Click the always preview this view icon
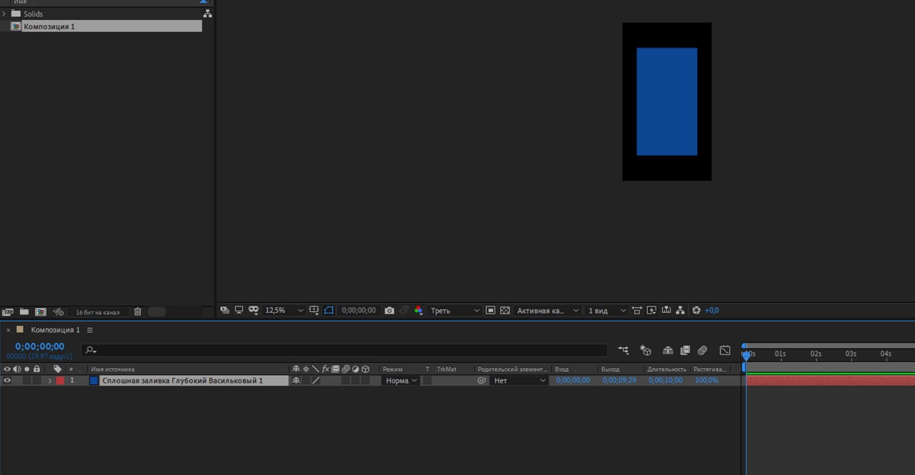 (224, 311)
